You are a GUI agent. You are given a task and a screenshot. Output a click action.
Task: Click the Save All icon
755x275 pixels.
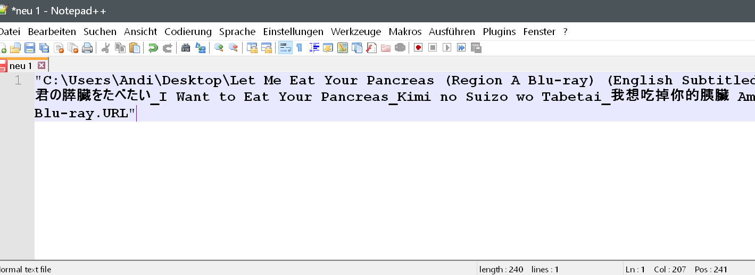44,48
